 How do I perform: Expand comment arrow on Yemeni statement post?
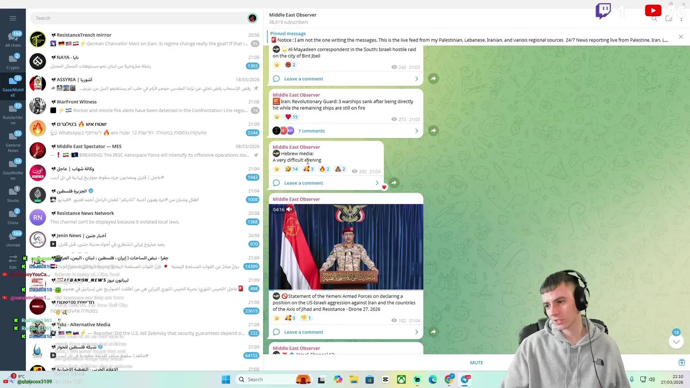416,332
